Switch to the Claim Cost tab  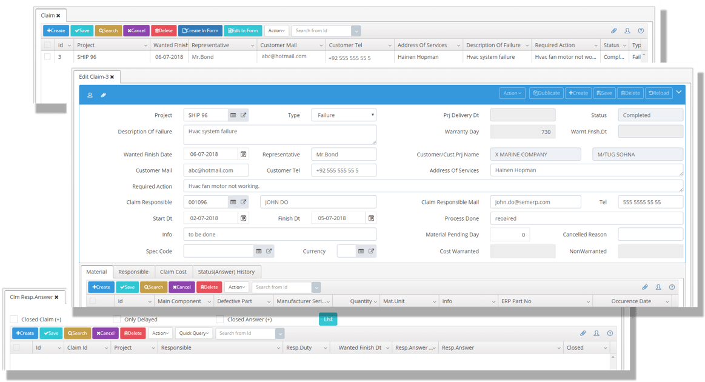point(173,272)
